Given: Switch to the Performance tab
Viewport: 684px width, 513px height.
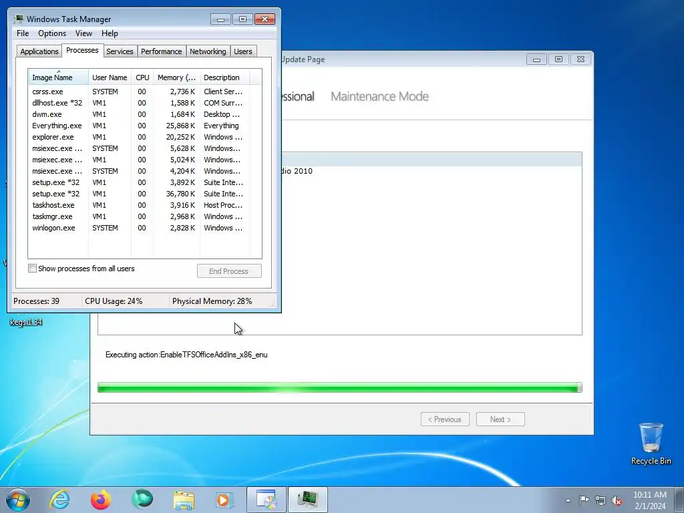Looking at the screenshot, I should pos(162,51).
